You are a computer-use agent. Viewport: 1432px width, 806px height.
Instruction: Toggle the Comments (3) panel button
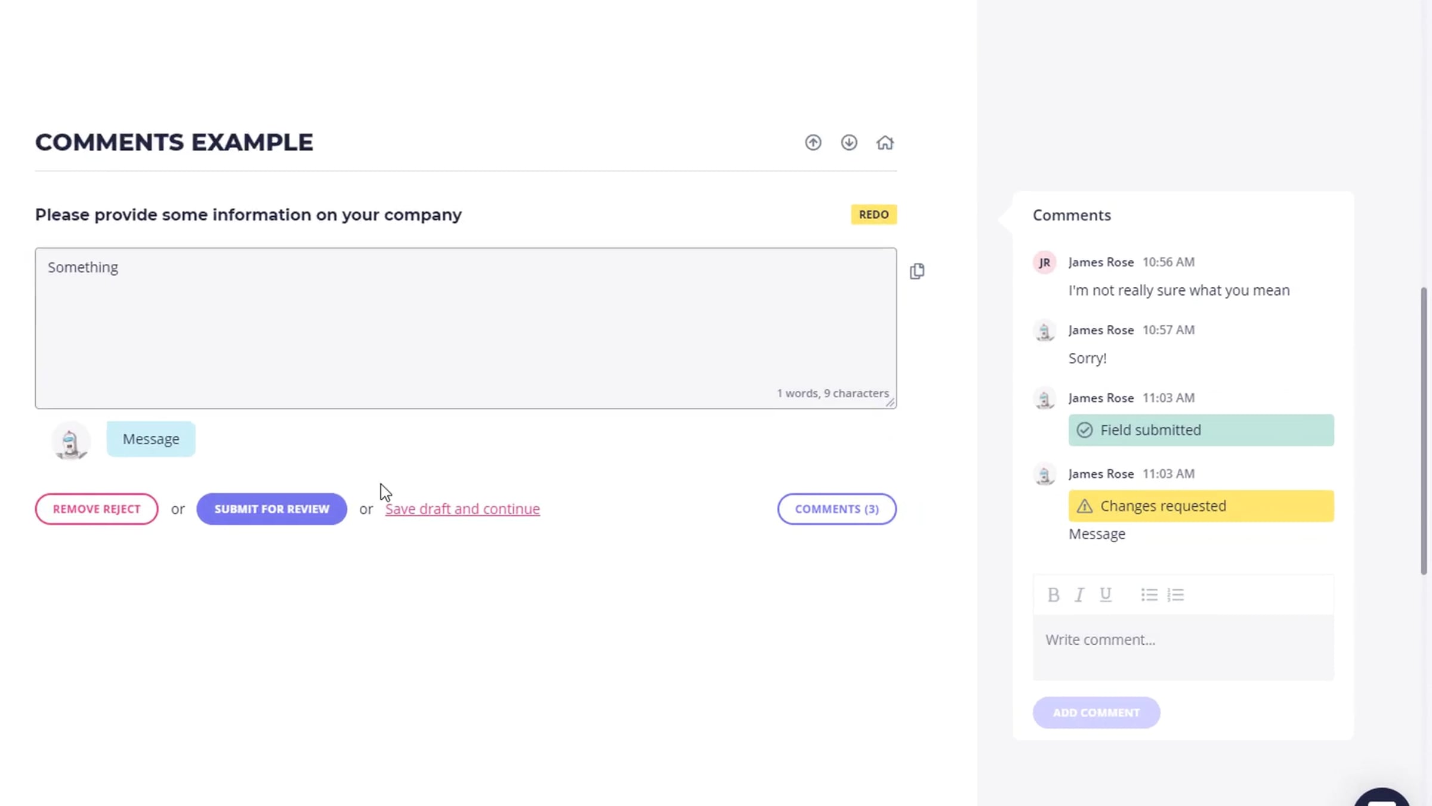coord(837,509)
